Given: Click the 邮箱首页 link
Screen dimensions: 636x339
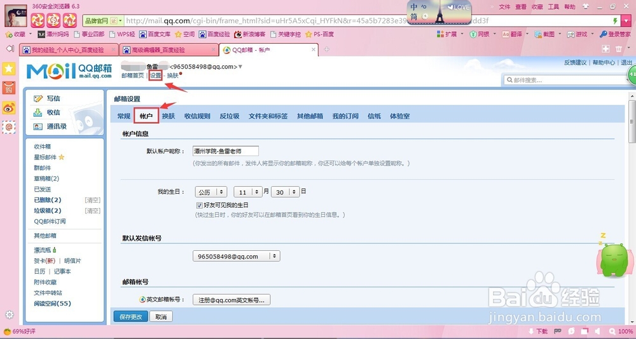Looking at the screenshot, I should pos(133,76).
